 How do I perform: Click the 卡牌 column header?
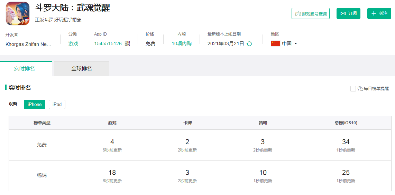click(187, 123)
